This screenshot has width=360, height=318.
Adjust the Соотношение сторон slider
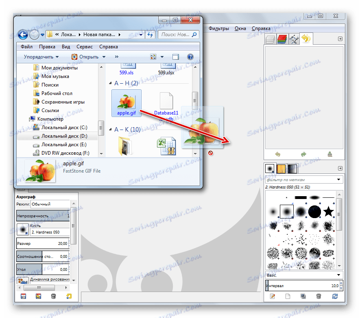[x=42, y=257]
